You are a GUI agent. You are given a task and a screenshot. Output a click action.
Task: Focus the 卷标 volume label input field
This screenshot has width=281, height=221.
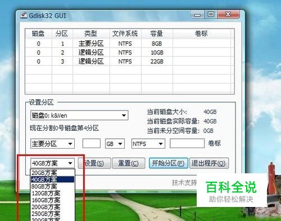(187, 144)
